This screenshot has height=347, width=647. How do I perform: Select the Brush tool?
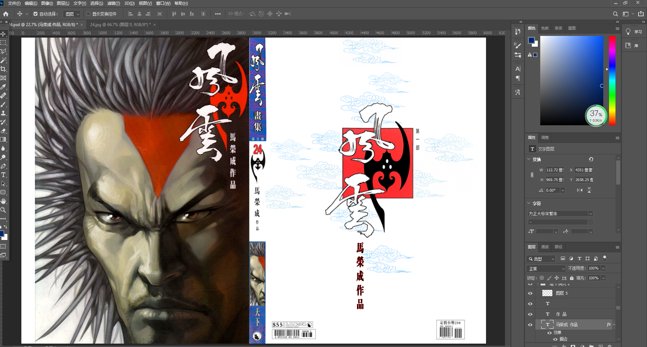pyautogui.click(x=3, y=104)
